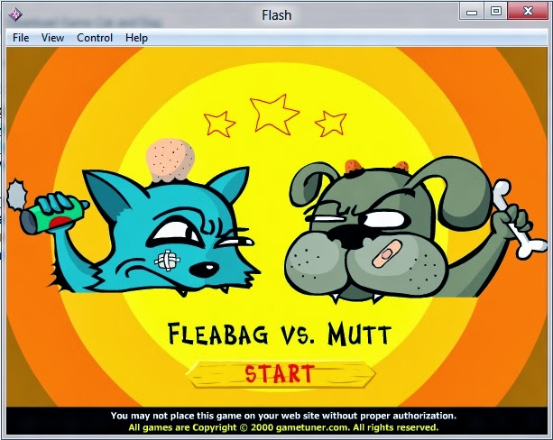Click the small star right of the center star
This screenshot has width=553, height=440.
point(331,124)
